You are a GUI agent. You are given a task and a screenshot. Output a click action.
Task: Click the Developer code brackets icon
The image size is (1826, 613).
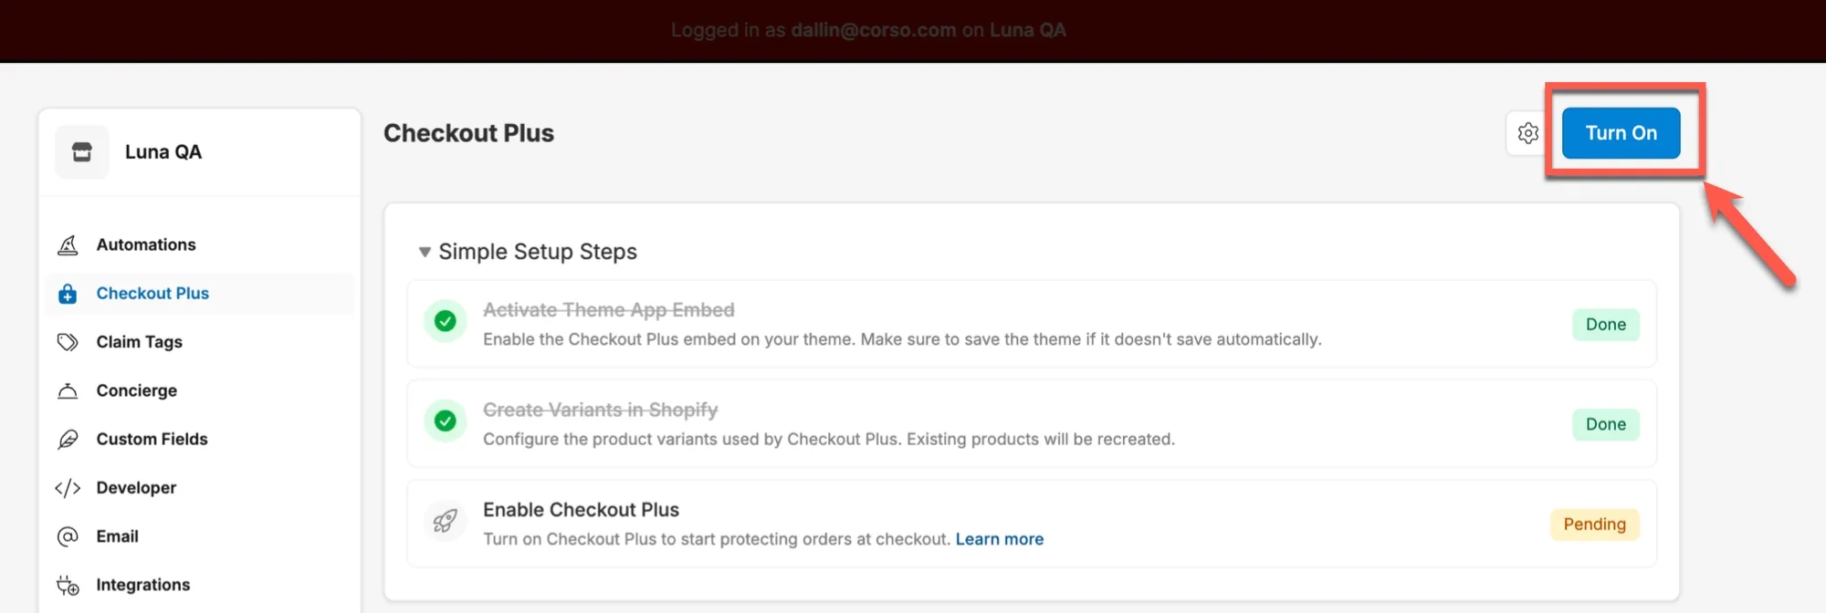point(68,488)
